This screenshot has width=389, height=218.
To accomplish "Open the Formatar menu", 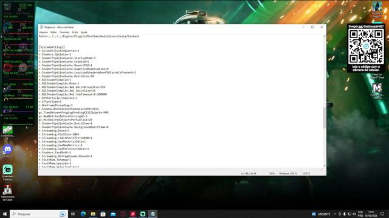I will click(64, 32).
